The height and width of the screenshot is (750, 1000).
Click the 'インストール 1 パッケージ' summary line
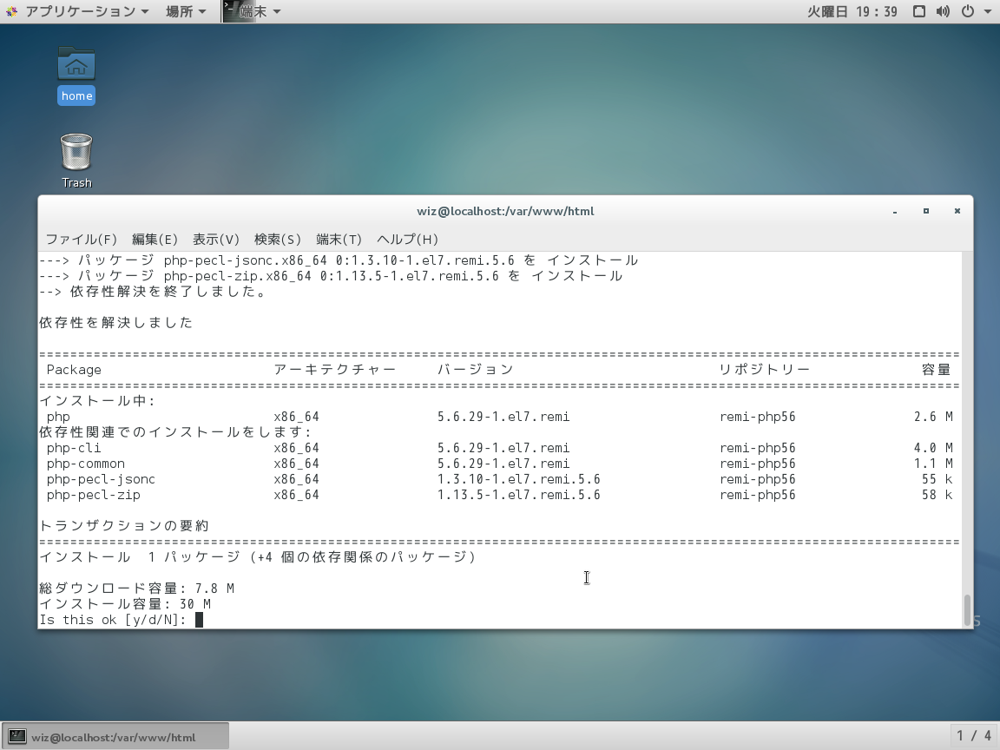(258, 556)
